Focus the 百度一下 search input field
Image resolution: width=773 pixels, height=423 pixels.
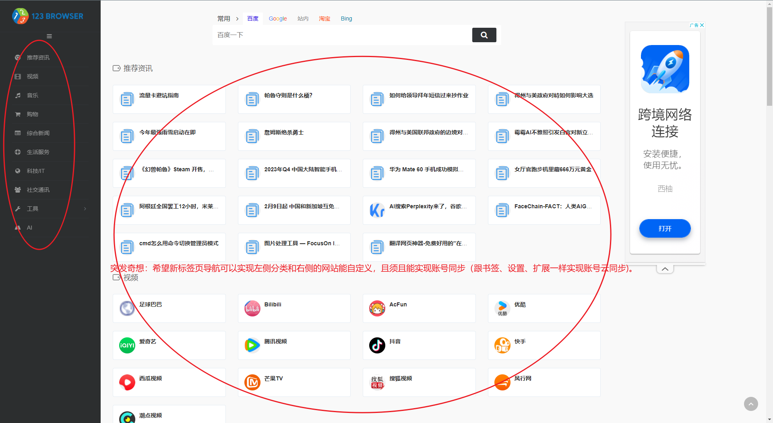[x=342, y=35]
